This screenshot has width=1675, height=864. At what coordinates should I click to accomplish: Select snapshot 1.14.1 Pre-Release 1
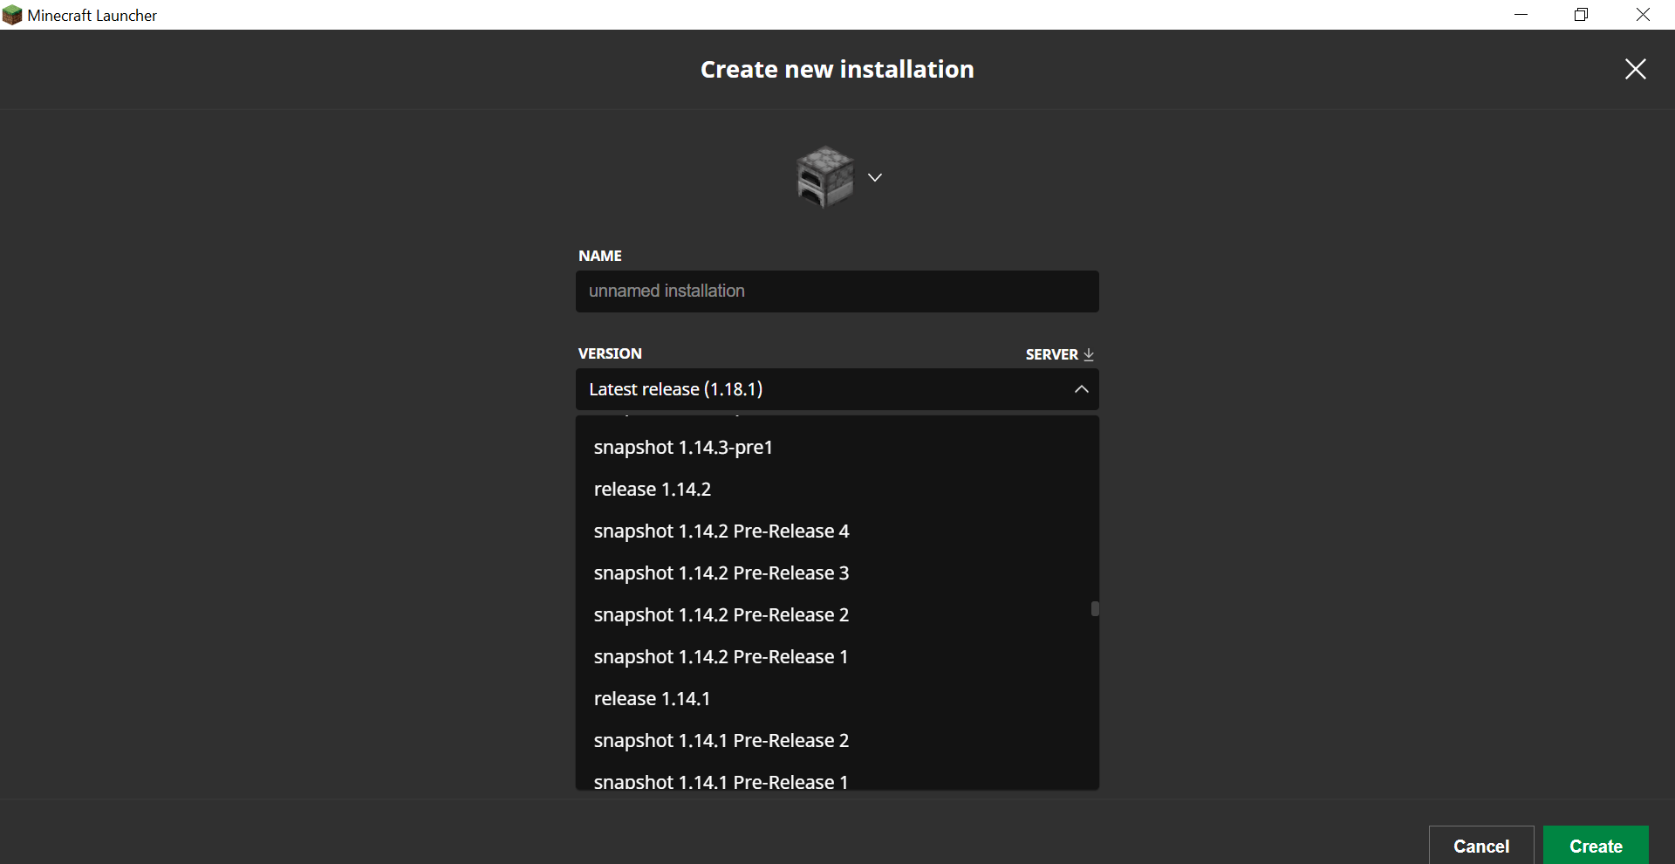(721, 781)
